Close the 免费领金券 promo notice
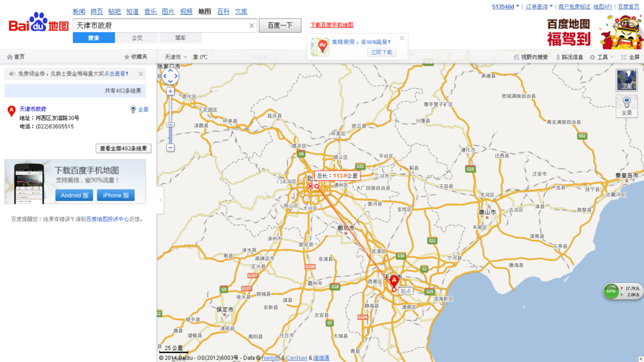 click(141, 74)
